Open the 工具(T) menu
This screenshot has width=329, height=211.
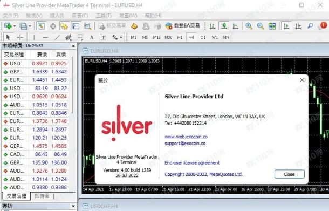pos(104,16)
